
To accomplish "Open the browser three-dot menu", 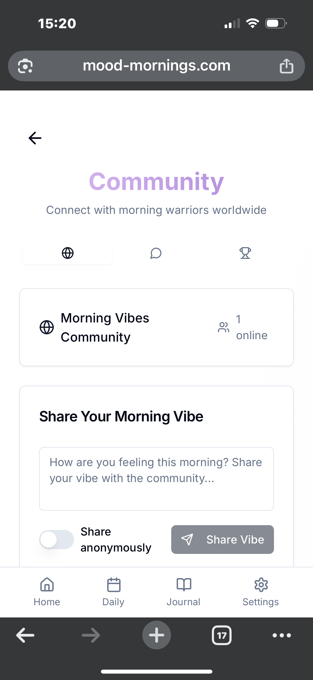I will pyautogui.click(x=282, y=635).
